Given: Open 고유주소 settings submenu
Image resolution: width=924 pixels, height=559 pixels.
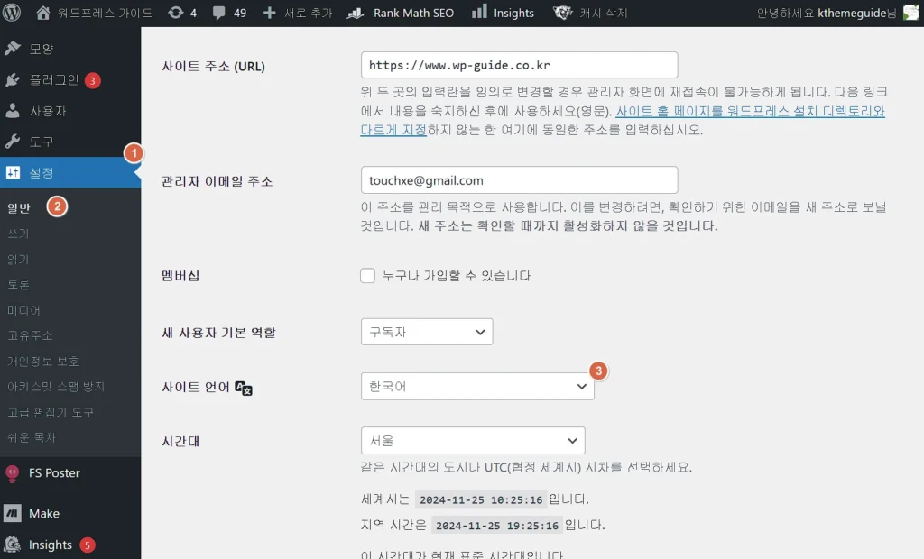Looking at the screenshot, I should [x=30, y=335].
